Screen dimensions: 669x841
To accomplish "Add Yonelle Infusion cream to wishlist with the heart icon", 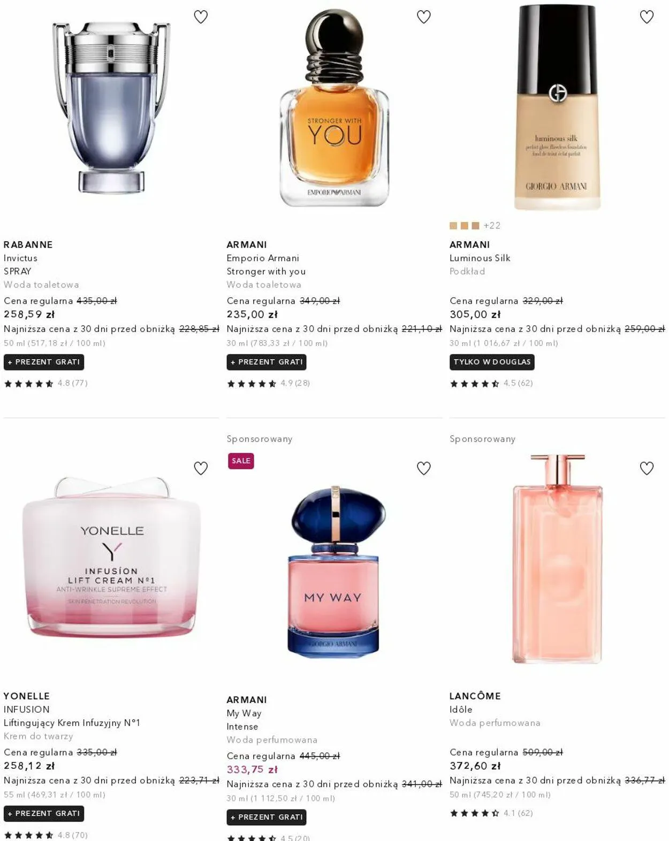I will (x=201, y=468).
